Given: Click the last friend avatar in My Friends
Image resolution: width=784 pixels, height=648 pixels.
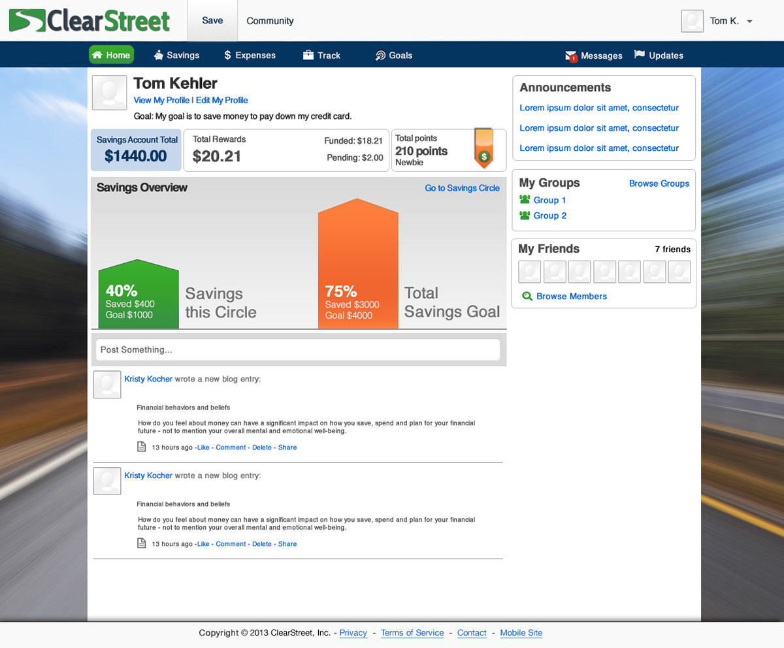Looking at the screenshot, I should (679, 272).
